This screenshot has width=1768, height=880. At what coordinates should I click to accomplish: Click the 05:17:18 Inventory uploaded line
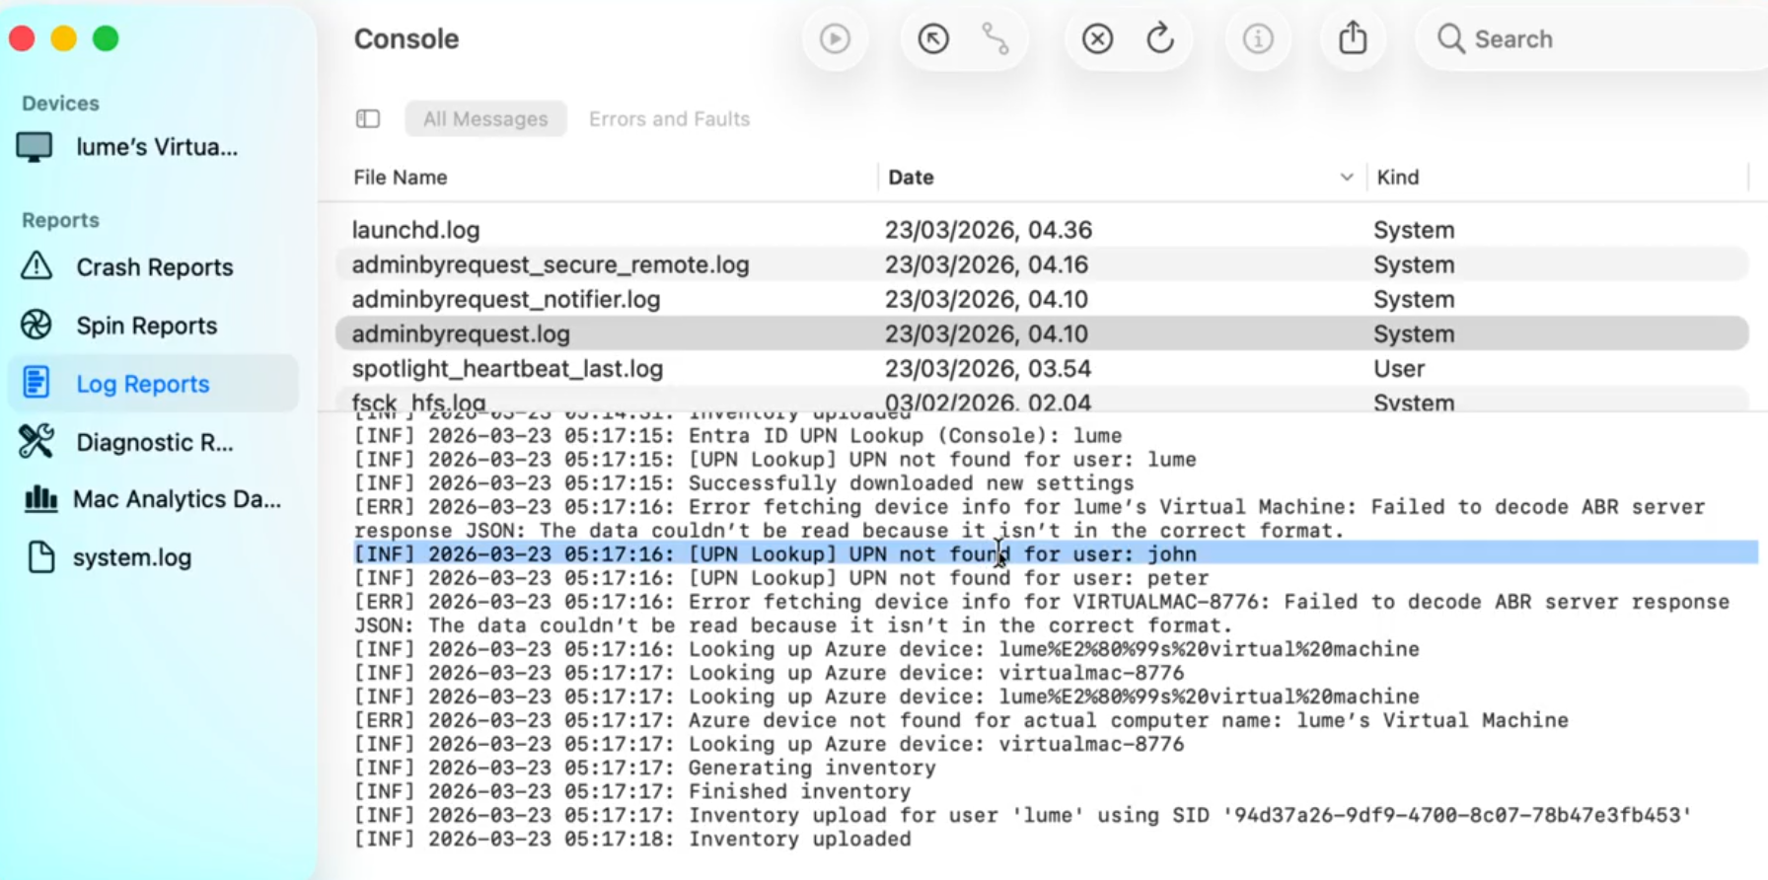632,839
